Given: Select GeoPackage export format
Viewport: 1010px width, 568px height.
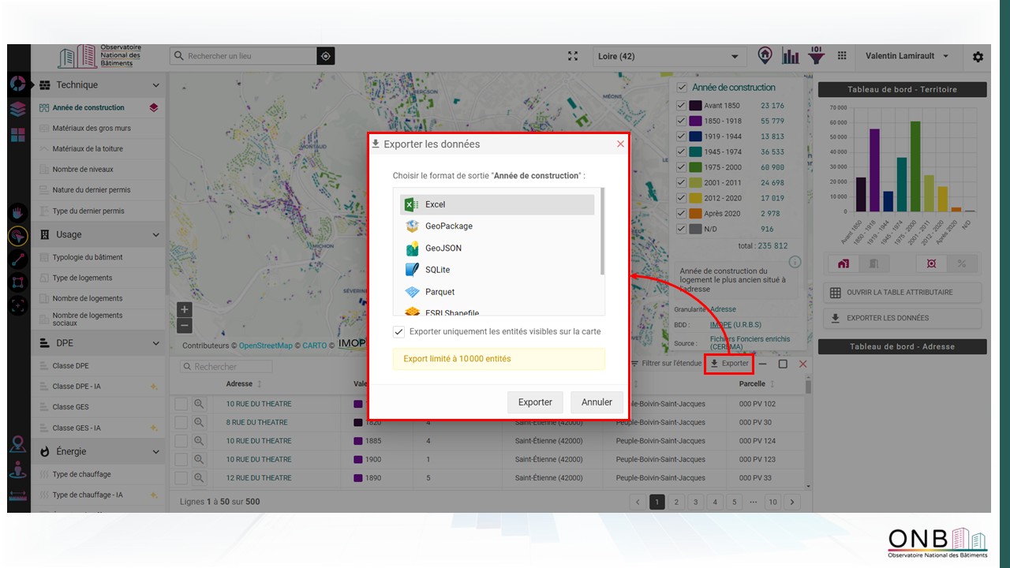Looking at the screenshot, I should pyautogui.click(x=448, y=226).
